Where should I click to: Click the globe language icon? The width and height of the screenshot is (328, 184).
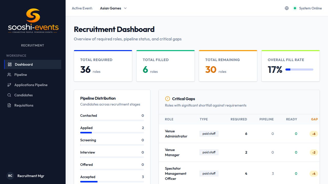pos(287,8)
